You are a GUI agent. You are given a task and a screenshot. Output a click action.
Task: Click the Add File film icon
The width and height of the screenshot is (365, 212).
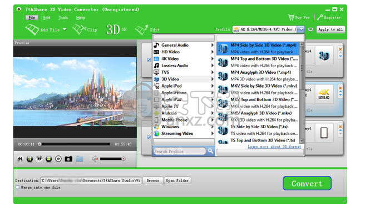32,29
